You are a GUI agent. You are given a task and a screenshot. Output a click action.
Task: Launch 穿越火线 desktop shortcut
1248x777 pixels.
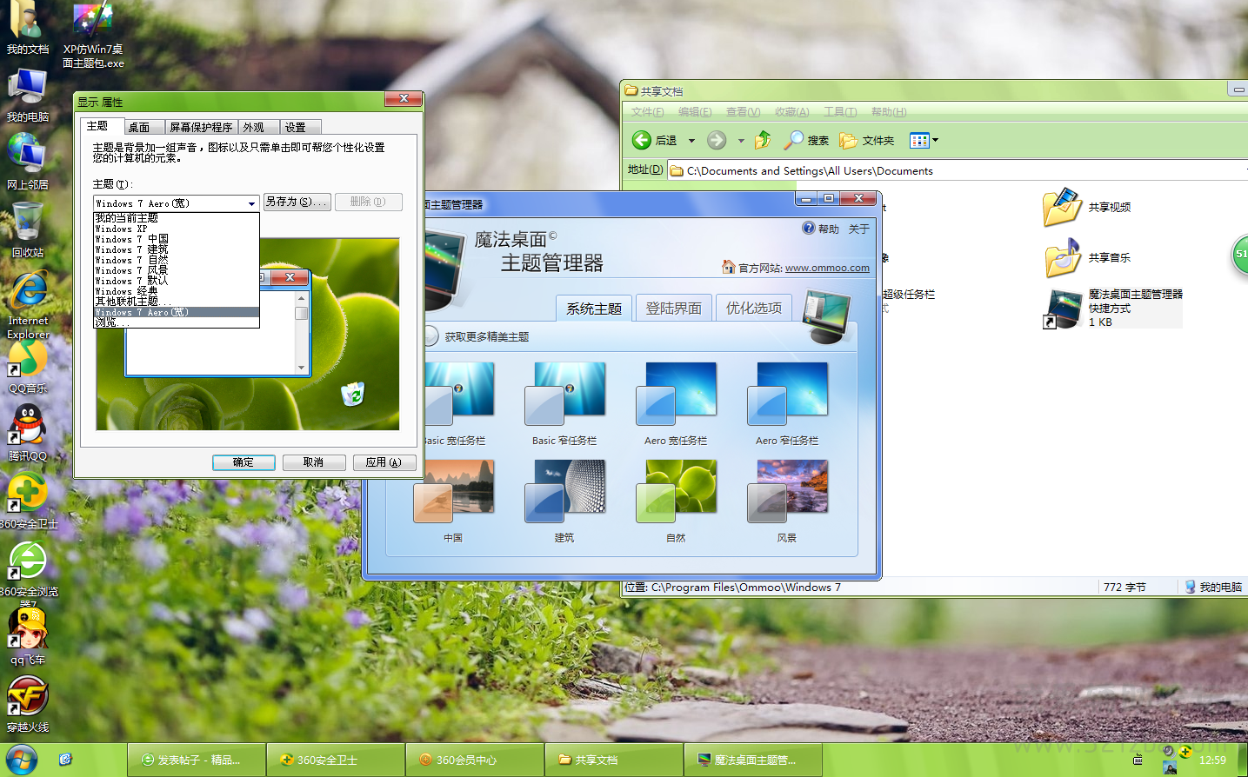[x=28, y=705]
